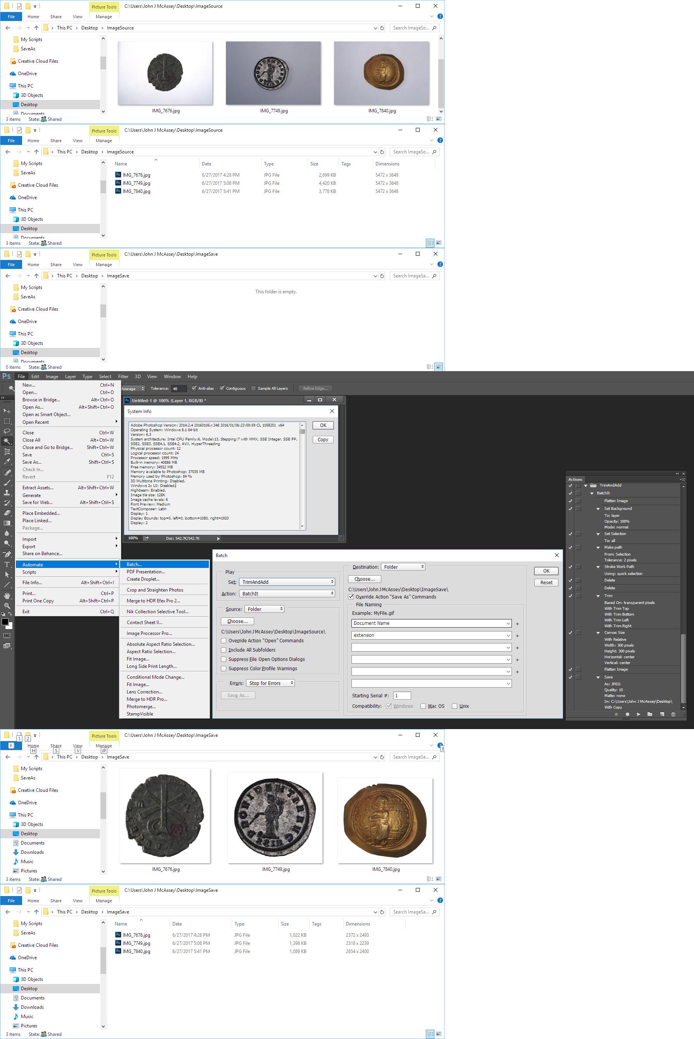Click OK in the System Info dialog
694x1039 pixels.
tap(323, 425)
